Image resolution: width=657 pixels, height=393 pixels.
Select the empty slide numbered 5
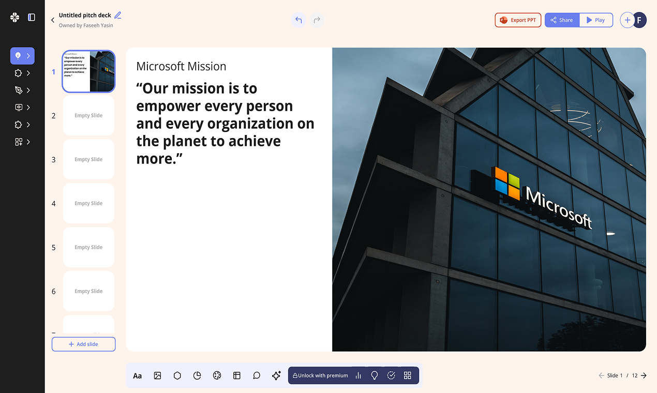(88, 247)
